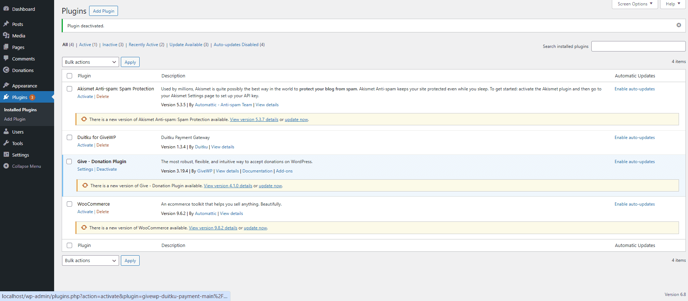Delete the Akismet Anti-spam plugin
The width and height of the screenshot is (688, 301).
(103, 96)
